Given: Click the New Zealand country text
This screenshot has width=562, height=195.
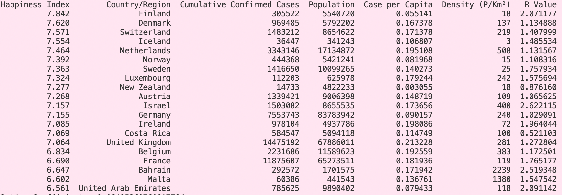Looking at the screenshot, I should tap(145, 87).
